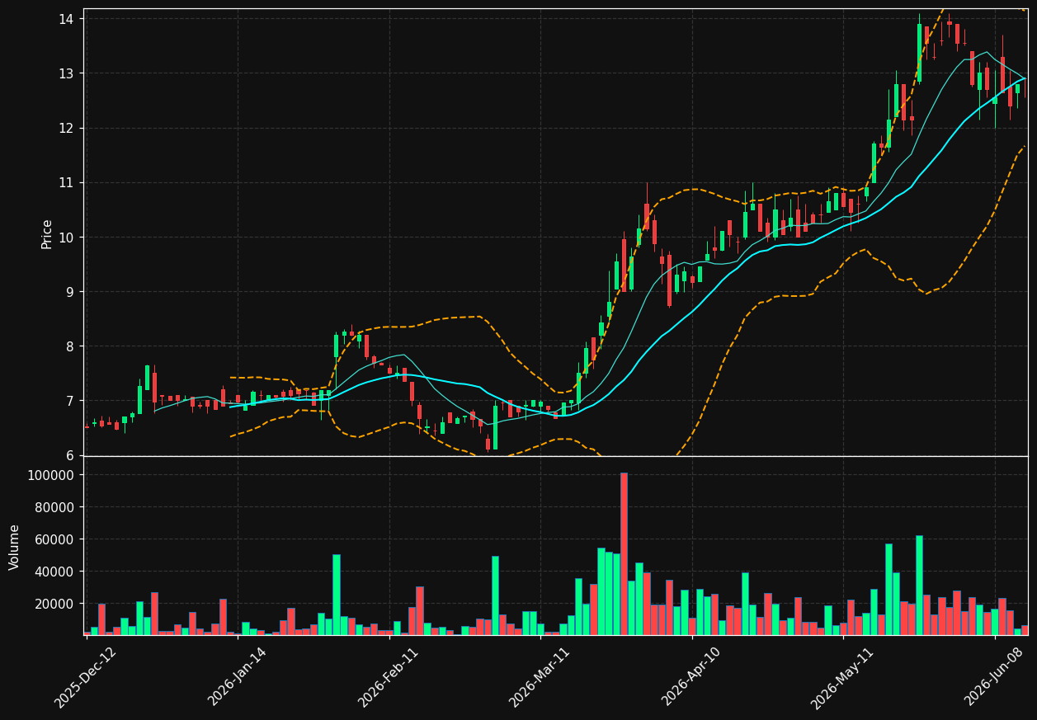The width and height of the screenshot is (1037, 720).
Task: Click the 100000 volume tick label
Action: [50, 475]
